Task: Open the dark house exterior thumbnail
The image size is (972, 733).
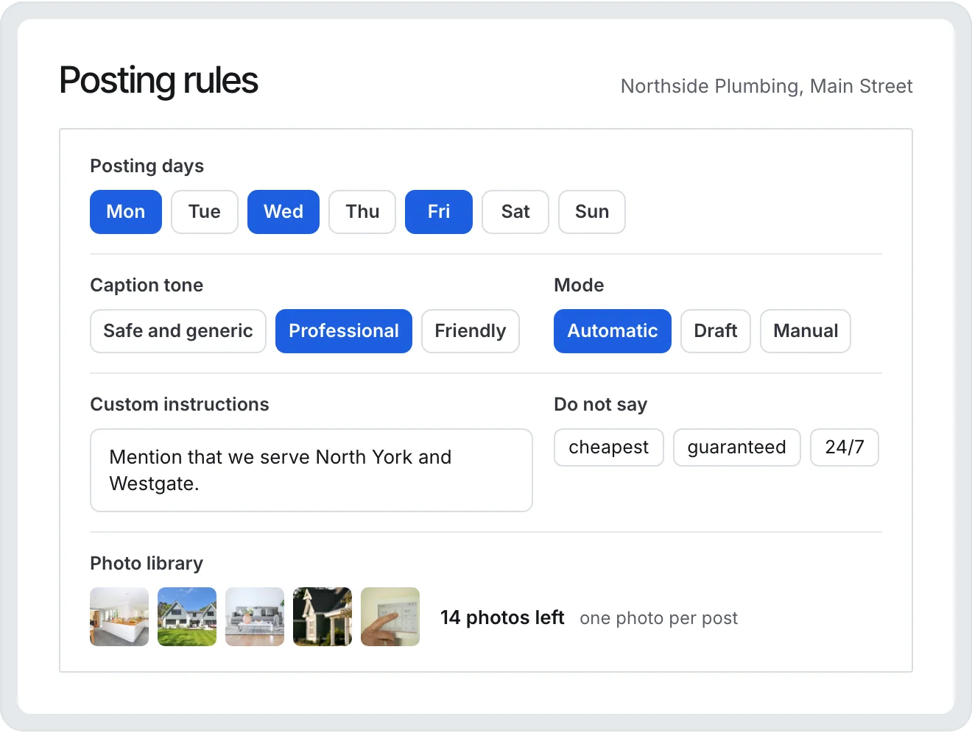Action: tap(323, 617)
